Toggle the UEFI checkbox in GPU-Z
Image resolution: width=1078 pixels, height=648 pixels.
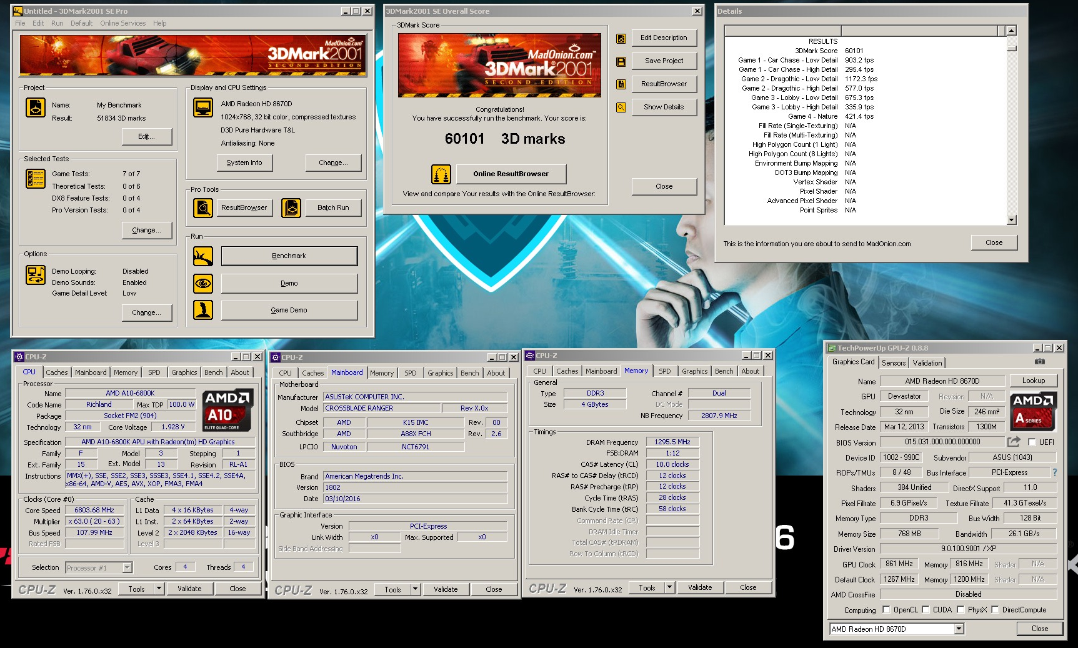pos(1032,442)
